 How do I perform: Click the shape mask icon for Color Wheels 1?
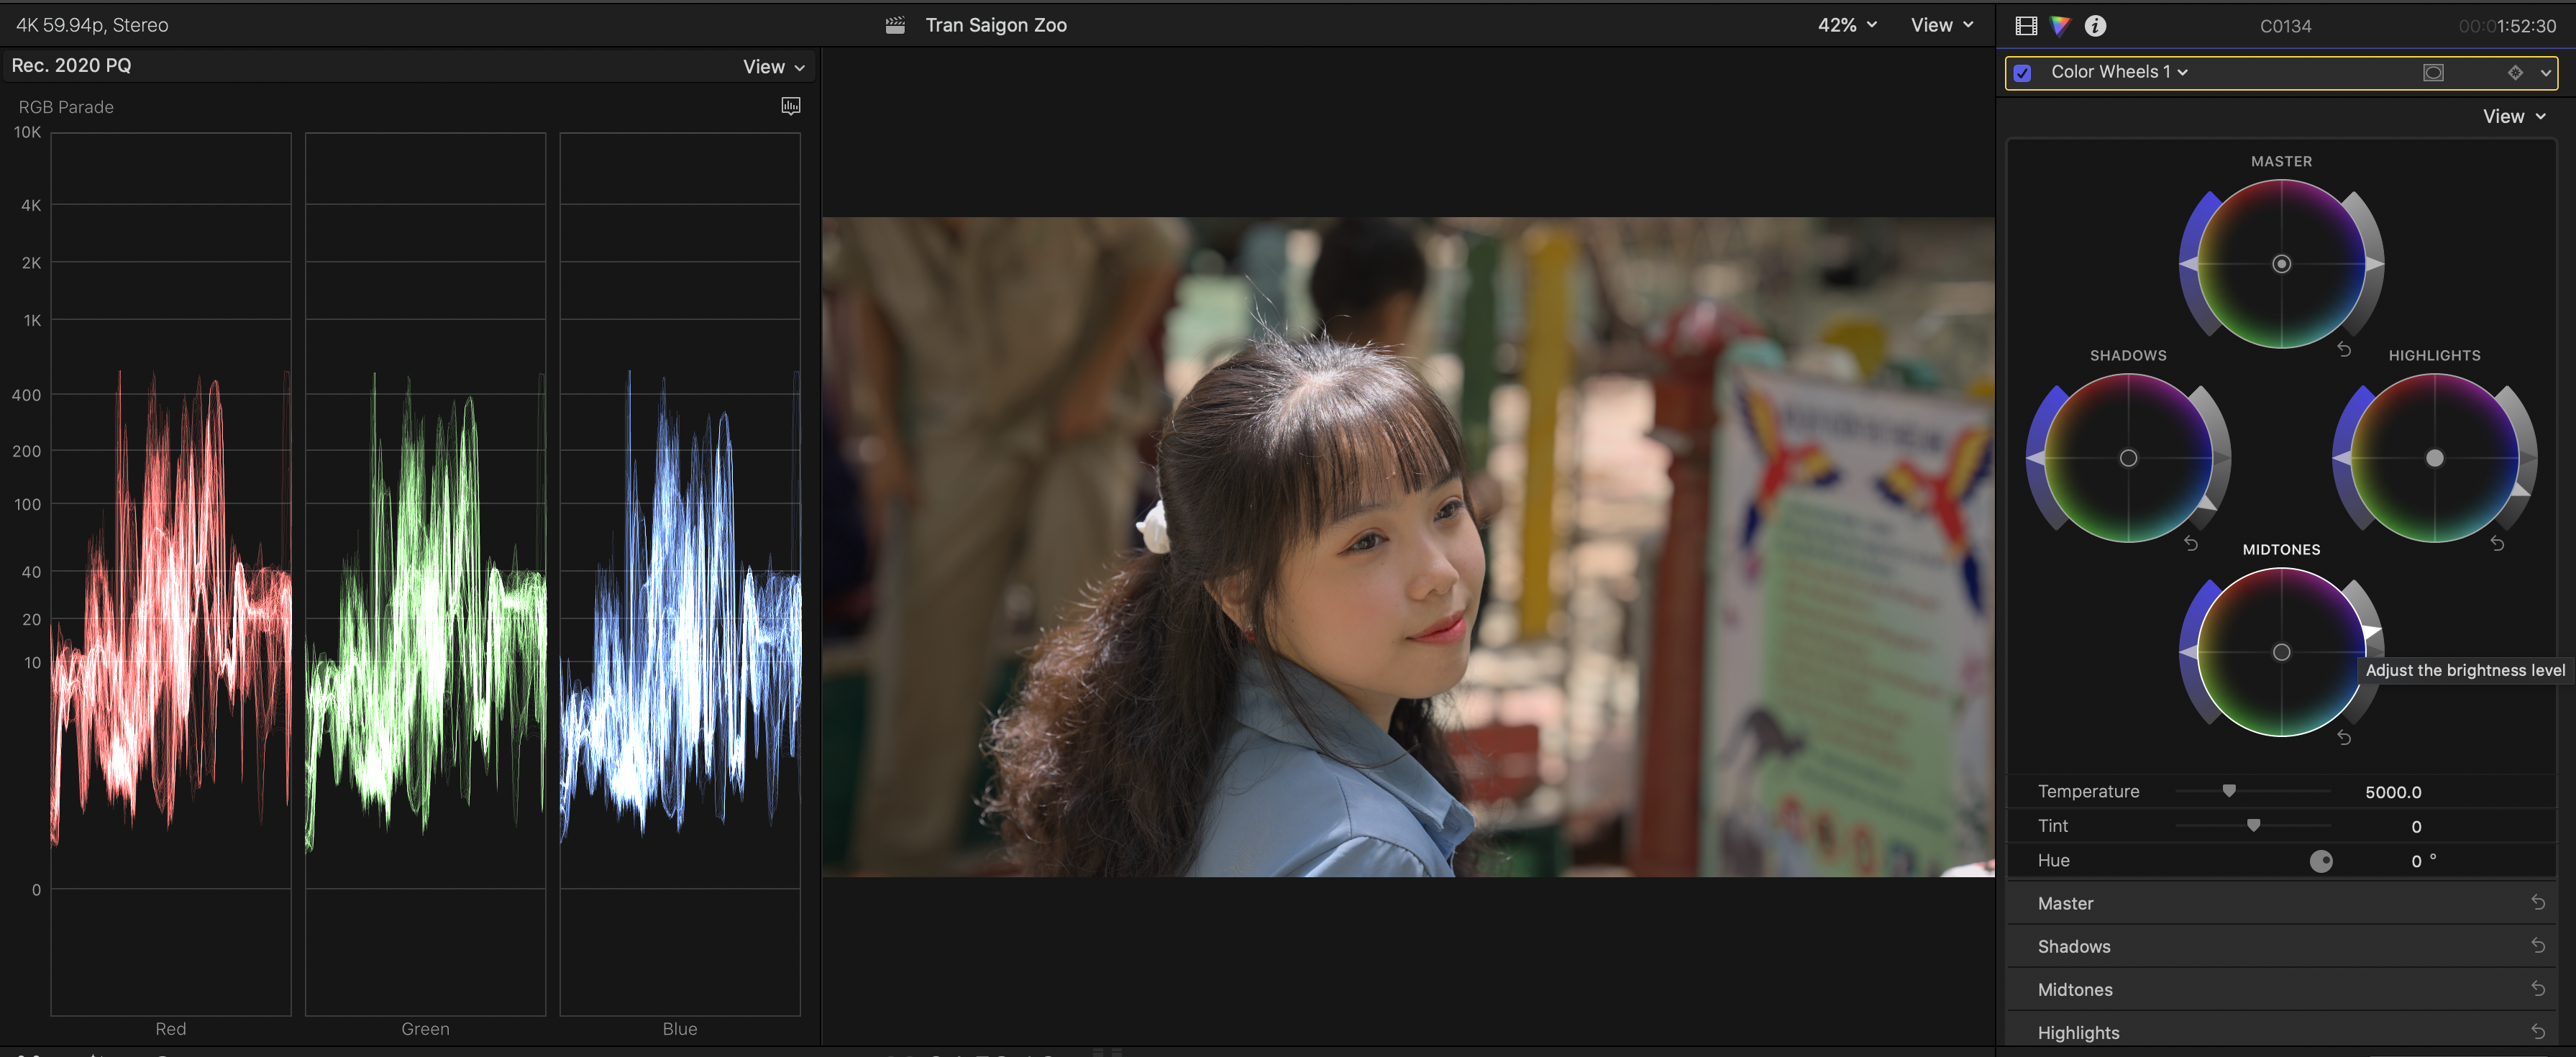[2433, 72]
